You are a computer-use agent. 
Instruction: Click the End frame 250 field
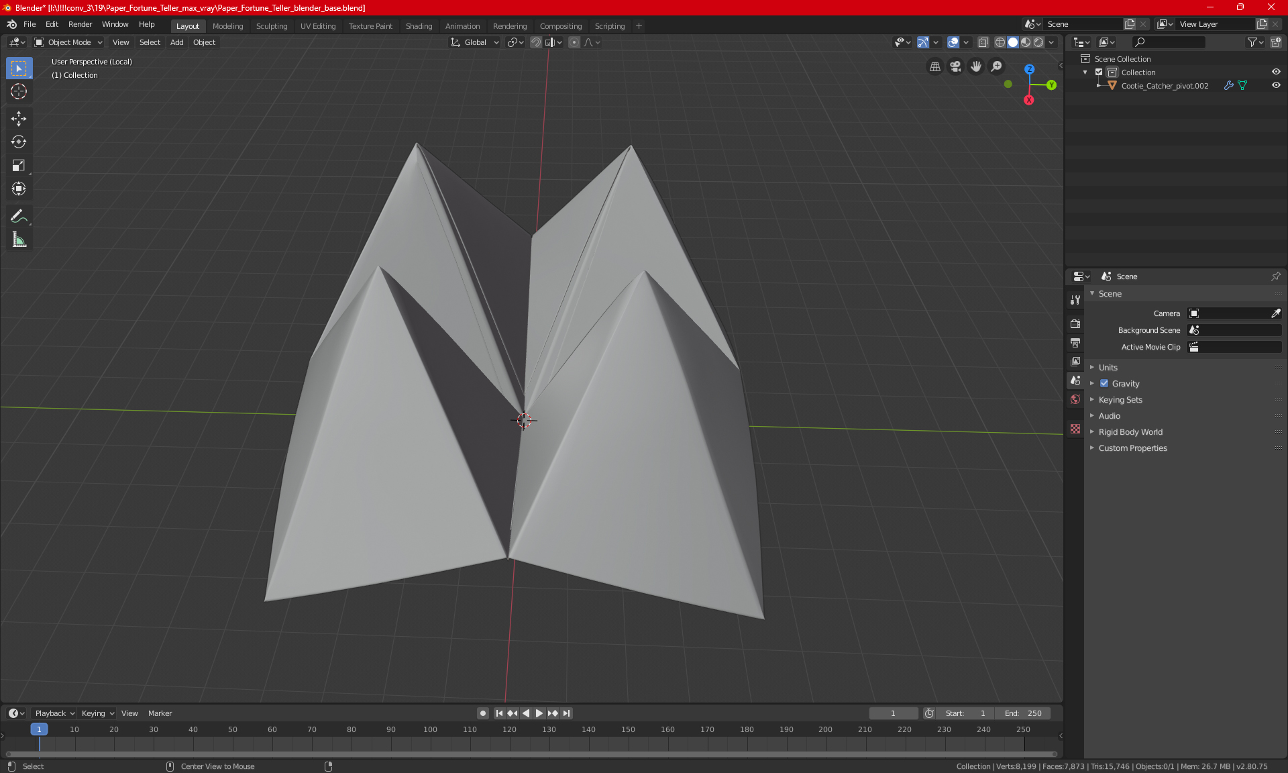pos(1023,713)
